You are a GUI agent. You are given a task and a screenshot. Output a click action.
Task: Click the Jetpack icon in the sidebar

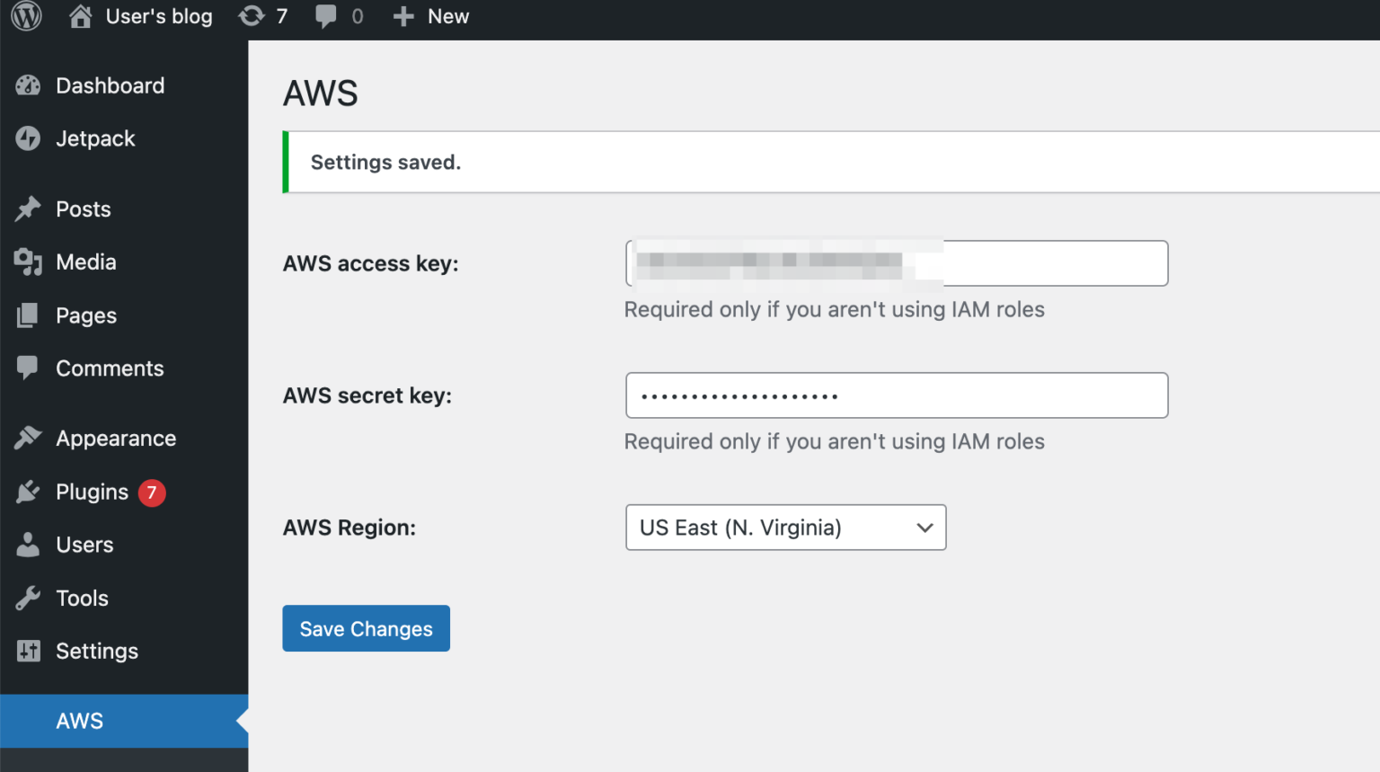tap(28, 139)
